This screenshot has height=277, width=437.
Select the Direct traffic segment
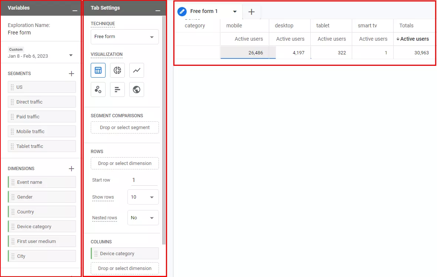42,102
